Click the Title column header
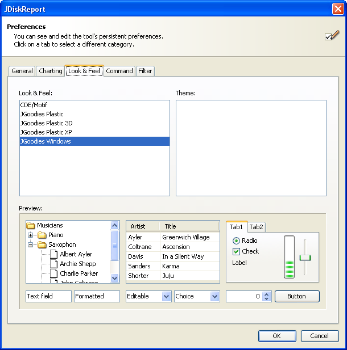The image size is (347, 350). pos(189,226)
